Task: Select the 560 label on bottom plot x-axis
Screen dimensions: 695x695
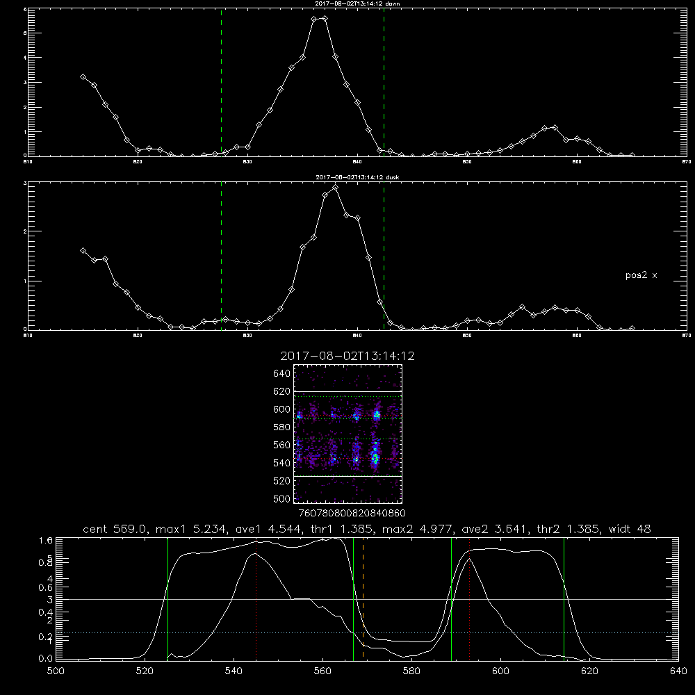Action: pos(322,671)
